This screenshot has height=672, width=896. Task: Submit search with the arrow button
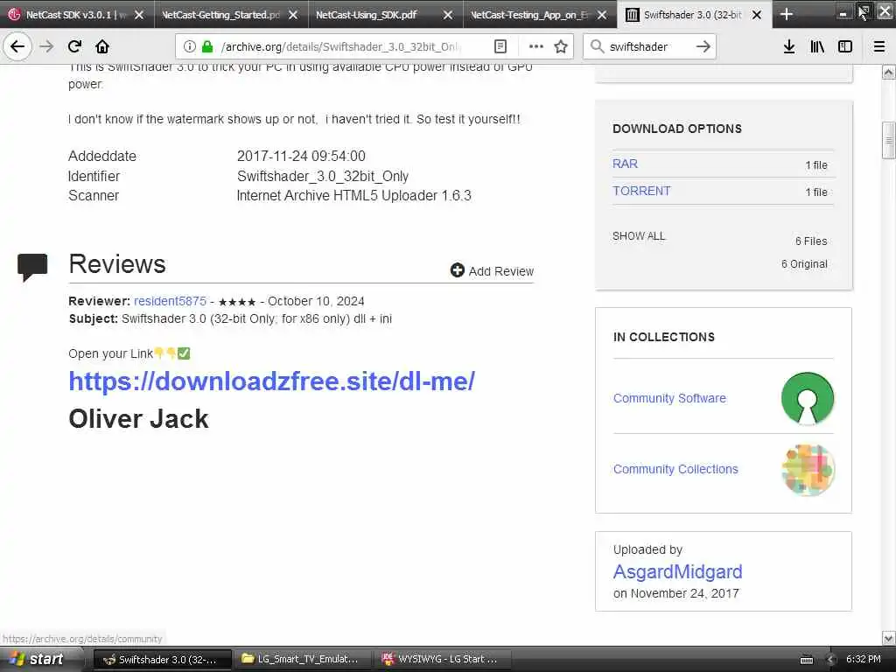(703, 46)
